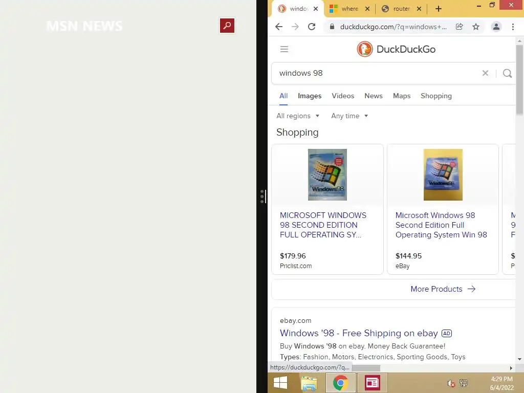Image resolution: width=524 pixels, height=393 pixels.
Task: Click the Priclist.com seller label
Action: [295, 266]
